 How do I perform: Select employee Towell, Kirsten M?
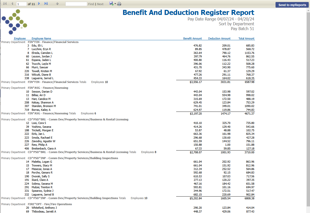coord(42,71)
